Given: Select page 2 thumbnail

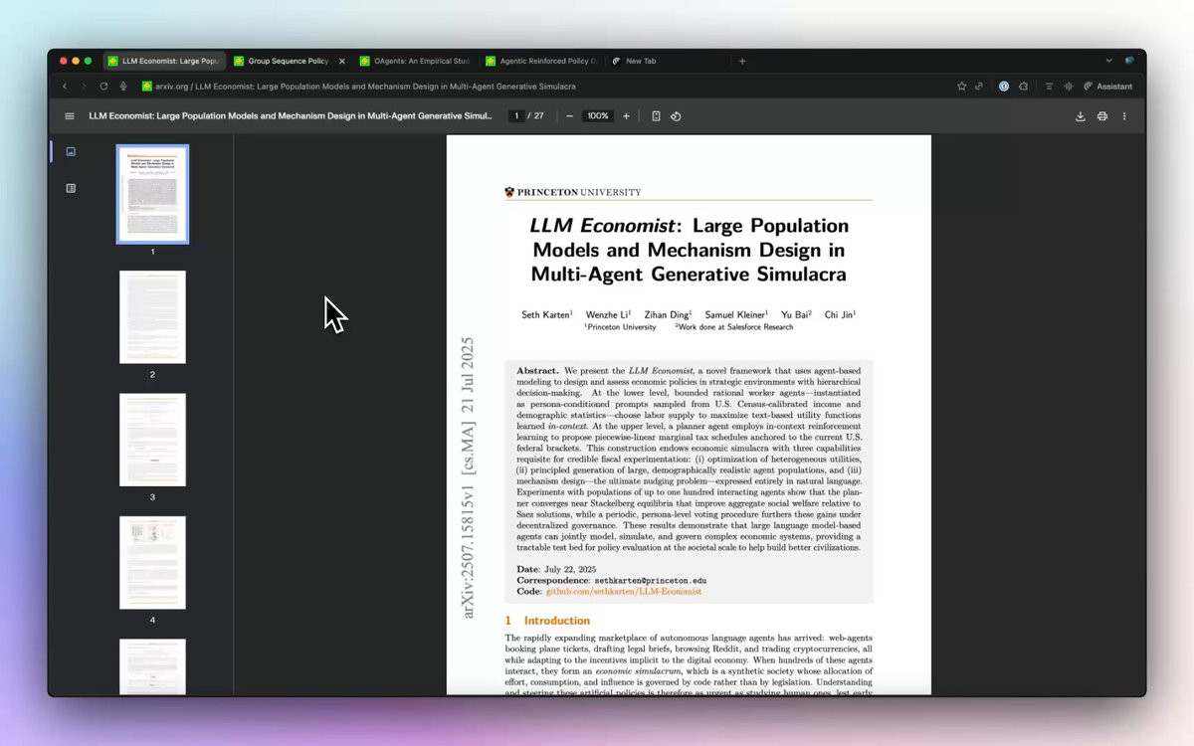Looking at the screenshot, I should point(152,317).
